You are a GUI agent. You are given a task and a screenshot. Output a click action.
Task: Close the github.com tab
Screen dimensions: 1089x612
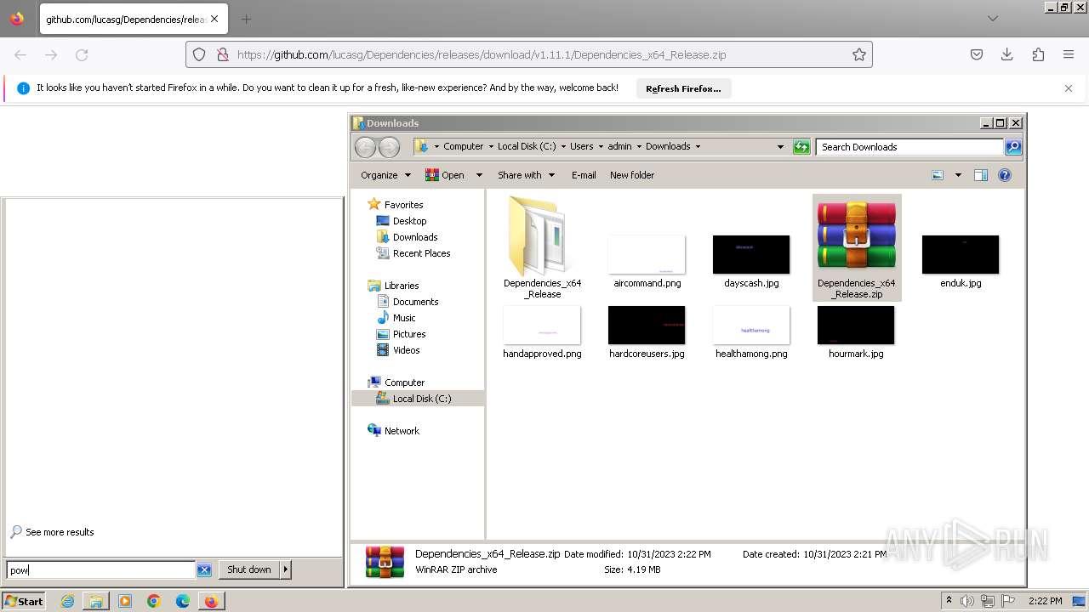[x=214, y=19]
